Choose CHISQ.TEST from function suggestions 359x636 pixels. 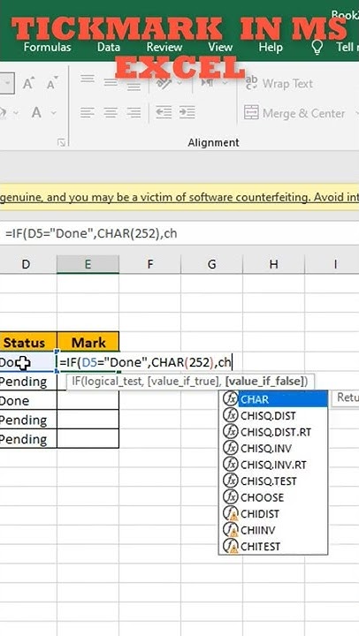pyautogui.click(x=274, y=481)
